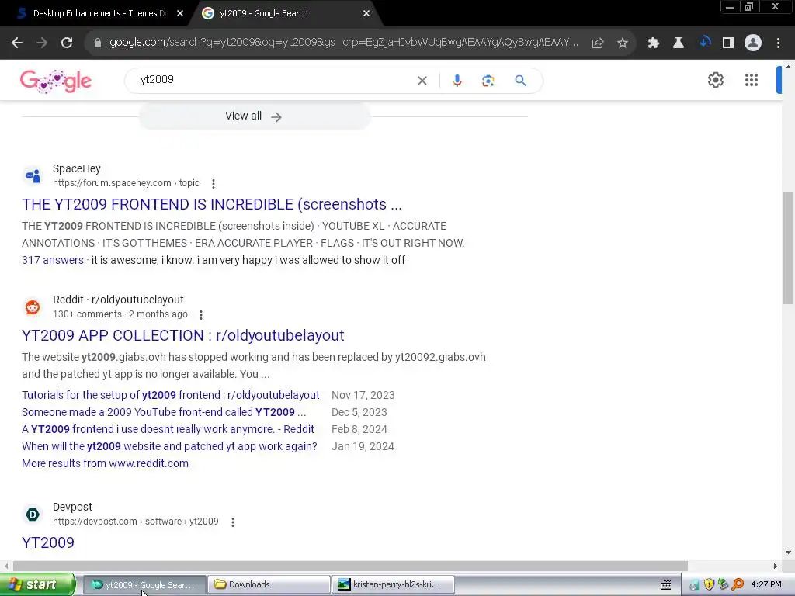The image size is (795, 596).
Task: Open When will the yt2009 website link
Action: [x=169, y=446]
